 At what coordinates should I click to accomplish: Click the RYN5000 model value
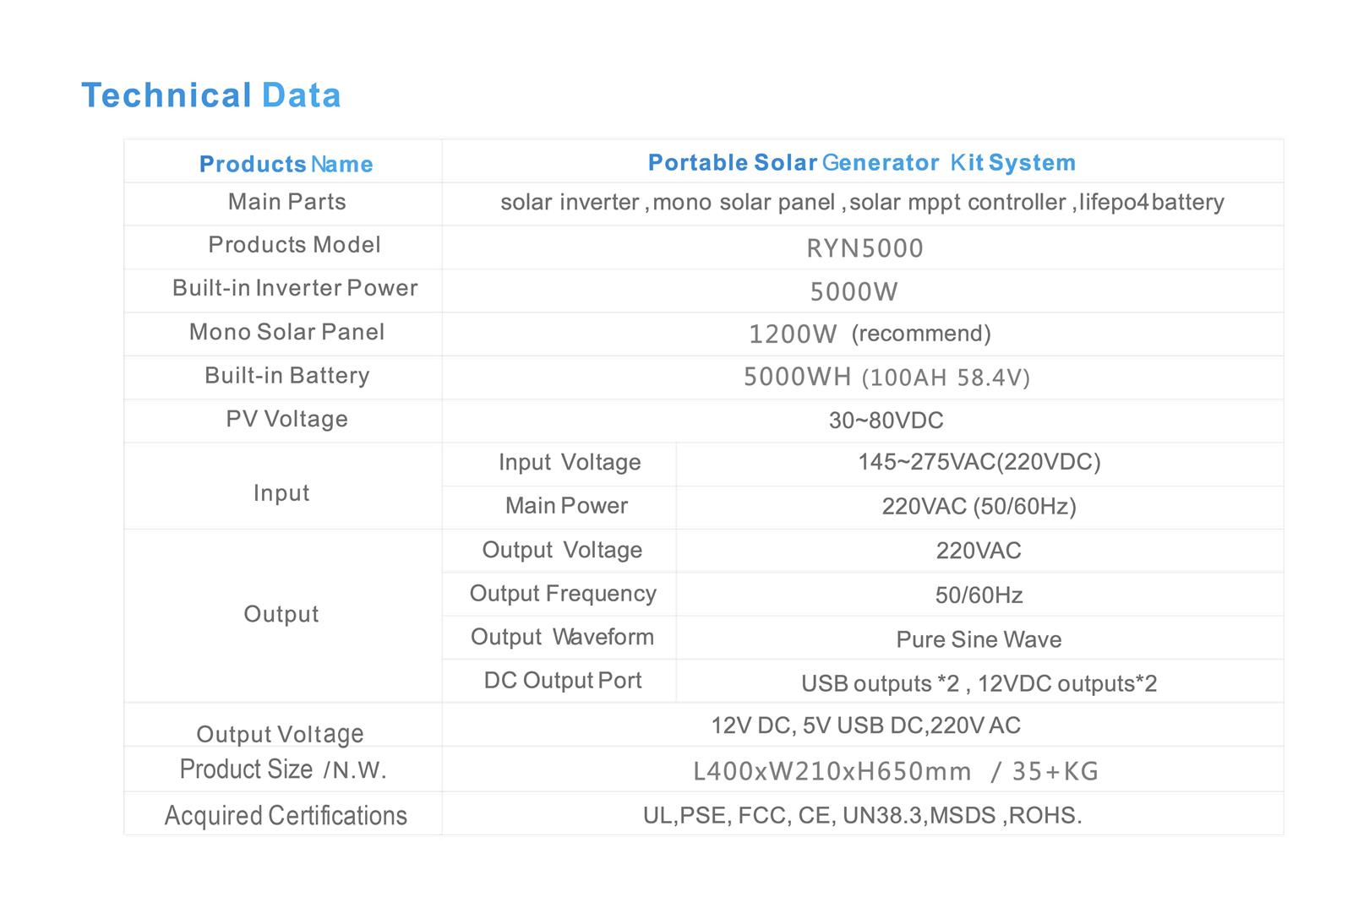[x=864, y=248]
